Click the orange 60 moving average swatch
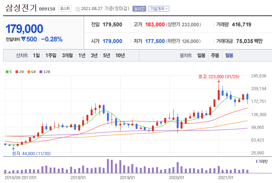272x183 pixels. coord(29,72)
